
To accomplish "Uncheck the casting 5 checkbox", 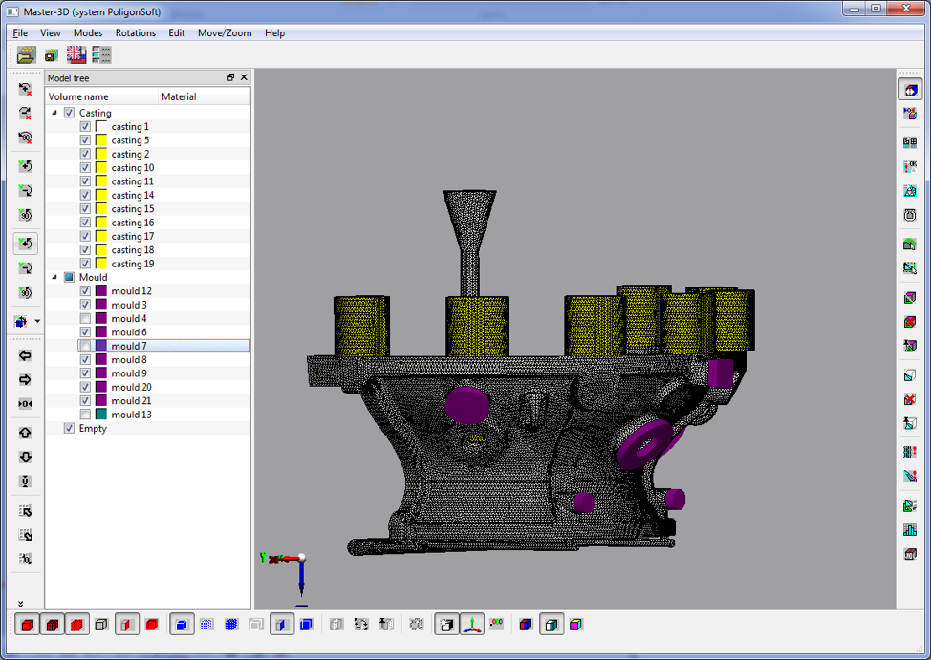I will (85, 140).
